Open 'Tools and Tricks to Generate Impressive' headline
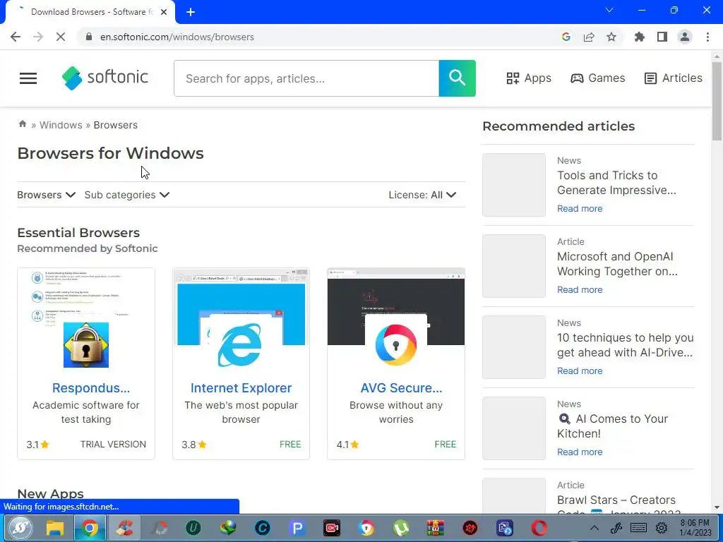Screen dimensions: 723x542 click(x=616, y=183)
